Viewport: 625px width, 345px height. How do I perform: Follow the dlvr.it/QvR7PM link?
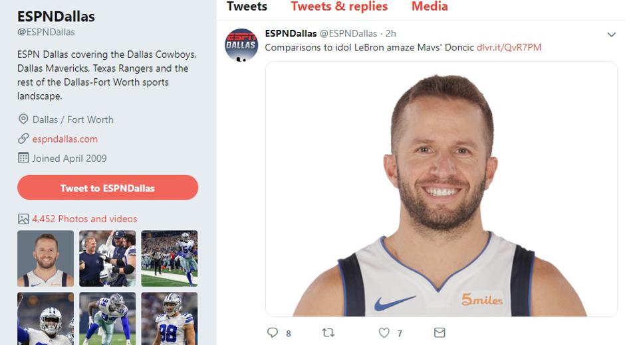tap(509, 48)
